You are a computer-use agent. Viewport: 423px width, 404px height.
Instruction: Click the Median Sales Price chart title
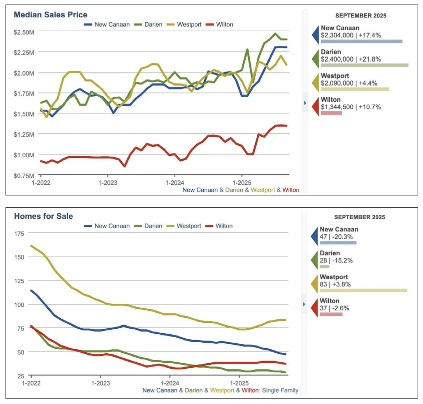click(51, 15)
